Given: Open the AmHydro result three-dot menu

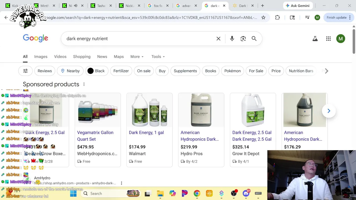Looking at the screenshot, I should point(121,183).
